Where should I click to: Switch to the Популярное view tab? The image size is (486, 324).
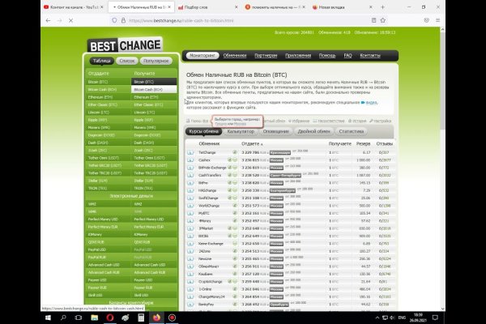click(156, 61)
